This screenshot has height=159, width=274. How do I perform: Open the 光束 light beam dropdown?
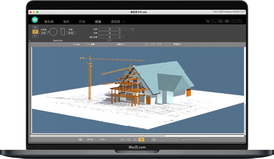tap(109, 33)
